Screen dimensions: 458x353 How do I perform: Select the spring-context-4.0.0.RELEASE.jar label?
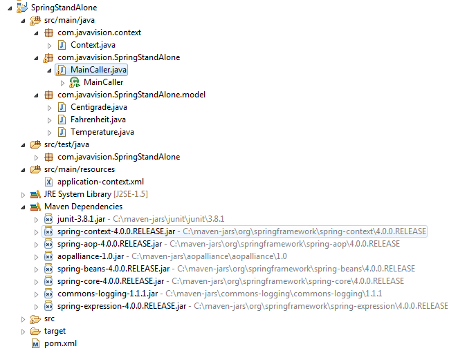click(116, 231)
